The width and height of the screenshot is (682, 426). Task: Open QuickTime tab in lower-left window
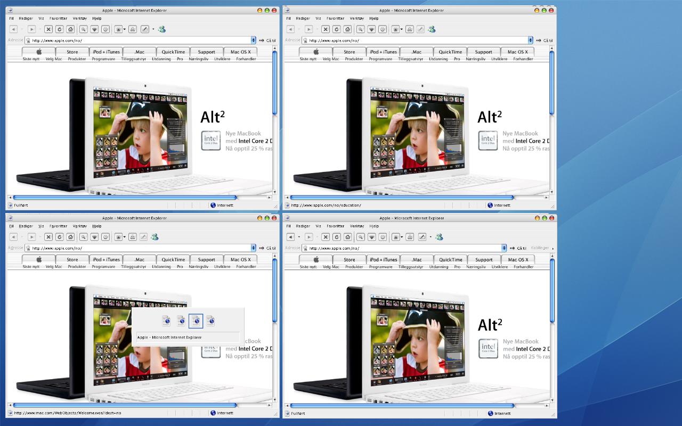click(173, 259)
